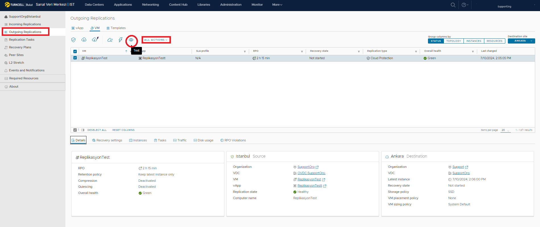Viewport: 540px width, 227px height.
Task: Open the Disk usage tab
Action: pos(203,140)
